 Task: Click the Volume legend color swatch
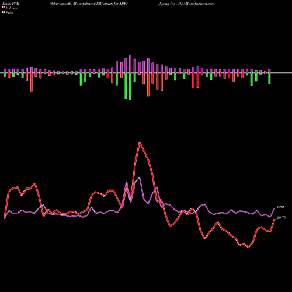point(4,8)
